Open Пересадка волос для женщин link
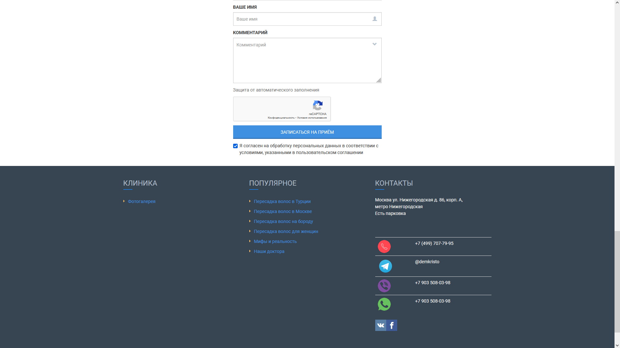 [x=286, y=231]
